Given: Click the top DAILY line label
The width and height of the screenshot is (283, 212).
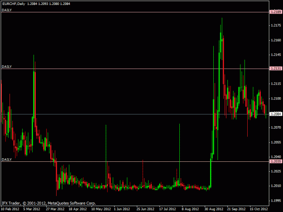Looking at the screenshot, I should click(7, 10).
